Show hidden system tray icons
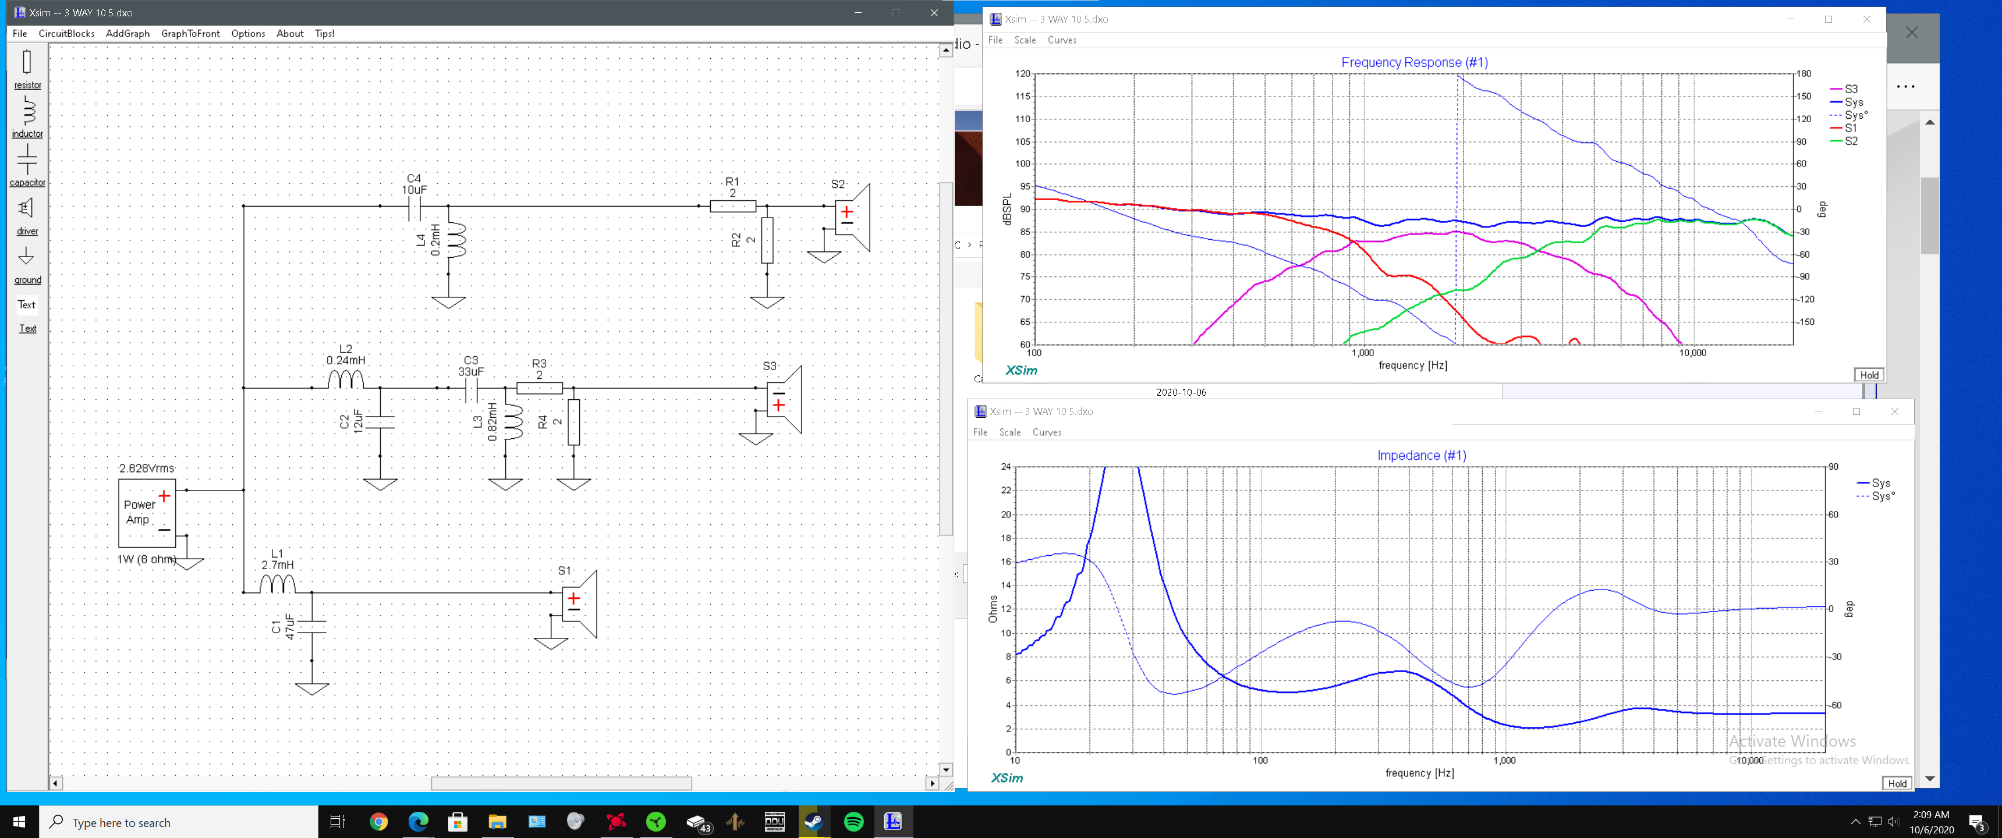 pos(1855,822)
